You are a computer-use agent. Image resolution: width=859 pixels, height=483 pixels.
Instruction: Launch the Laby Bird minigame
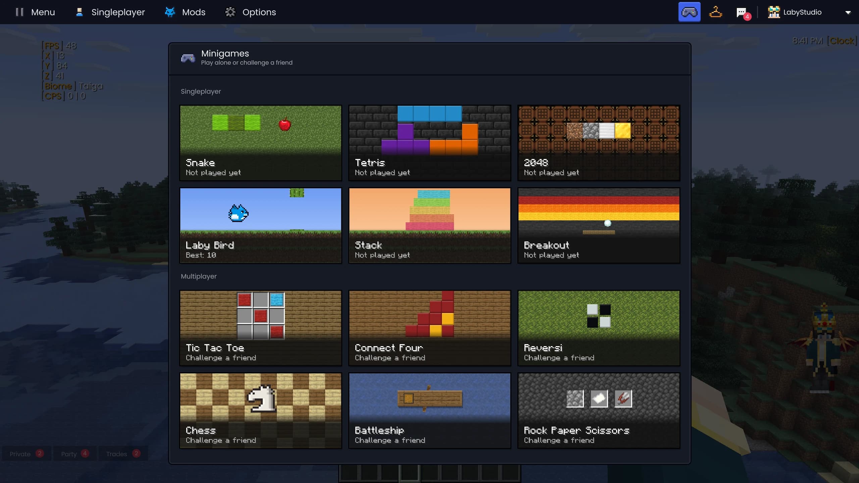[261, 225]
